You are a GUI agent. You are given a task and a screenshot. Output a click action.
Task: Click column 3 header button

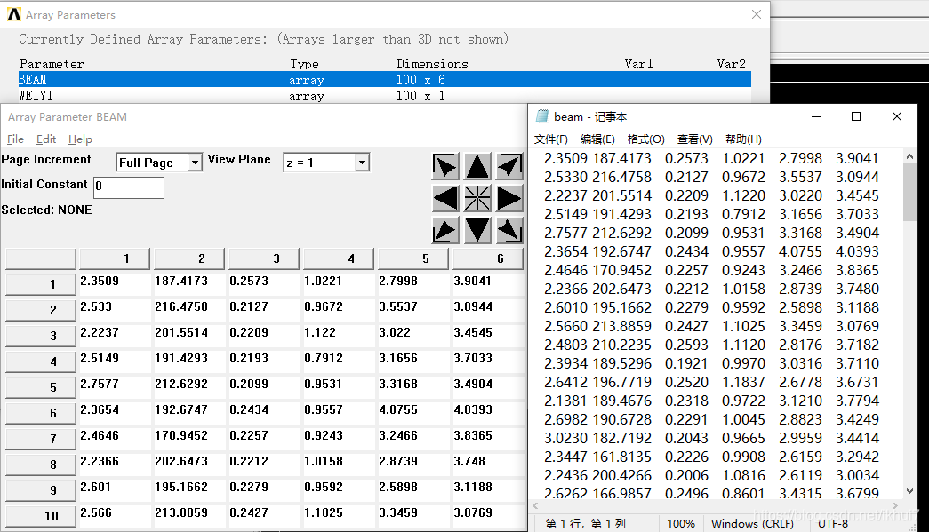coord(264,258)
